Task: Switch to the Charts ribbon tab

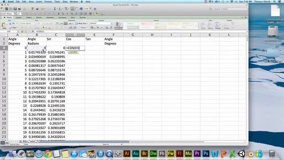Action: tap(39, 17)
